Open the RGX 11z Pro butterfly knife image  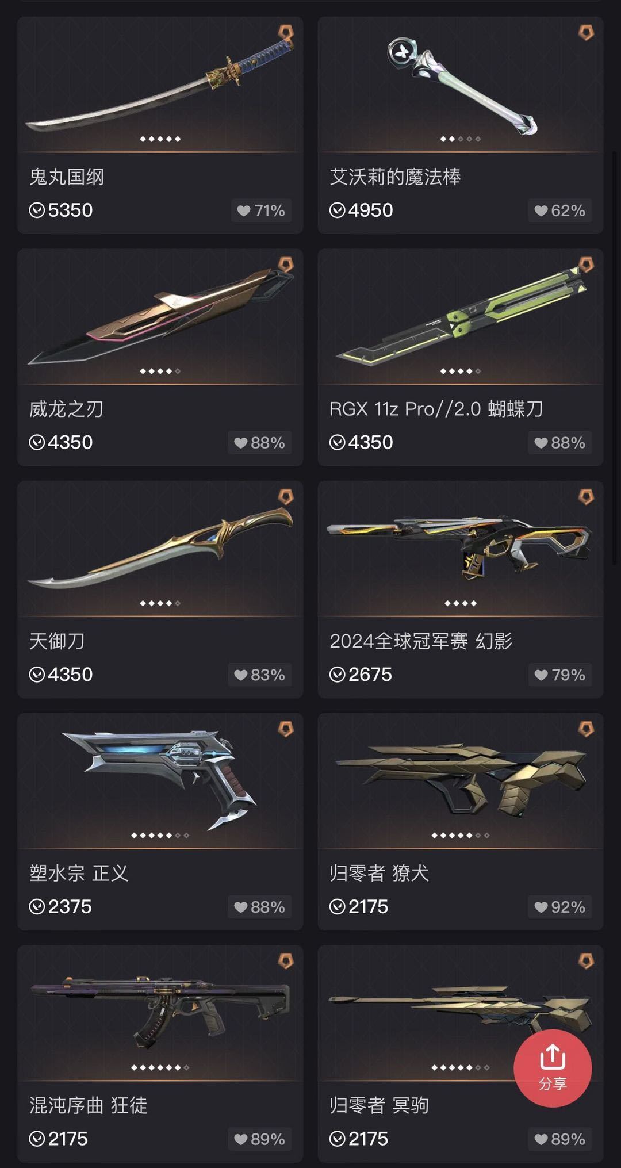click(x=461, y=316)
